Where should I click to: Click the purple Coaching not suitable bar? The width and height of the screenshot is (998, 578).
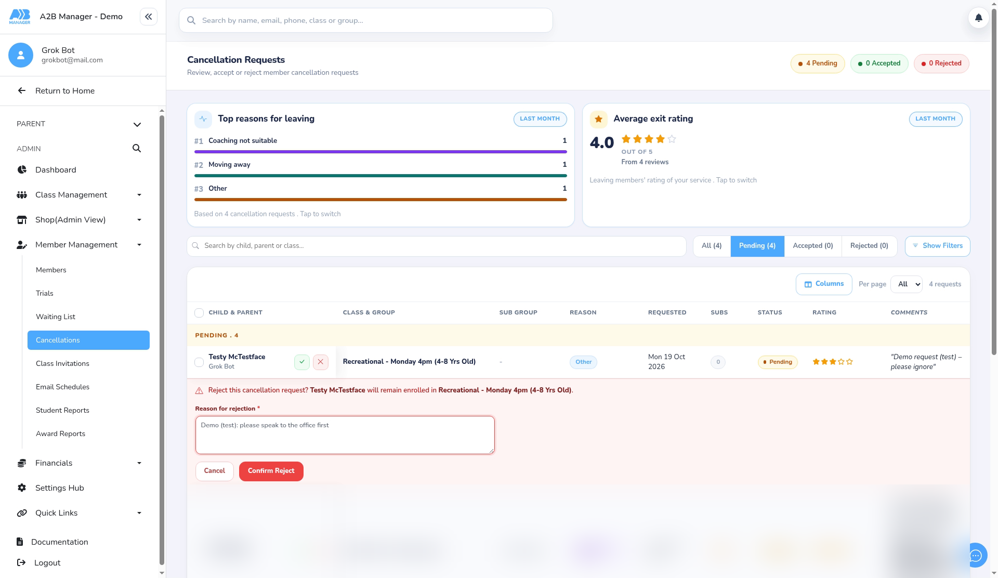[380, 152]
